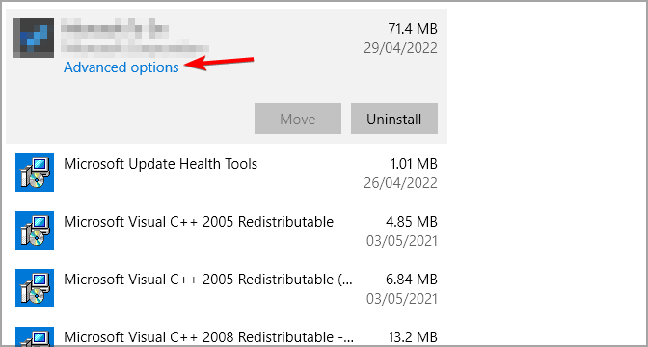Click the pixelated blue app icon
This screenshot has width=648, height=347.
point(34,38)
